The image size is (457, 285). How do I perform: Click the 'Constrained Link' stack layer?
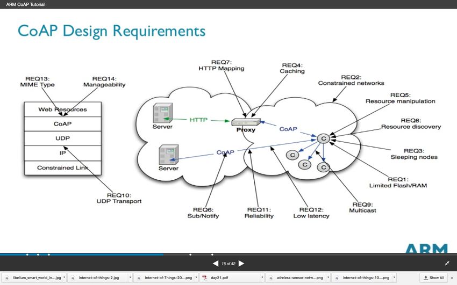point(63,168)
